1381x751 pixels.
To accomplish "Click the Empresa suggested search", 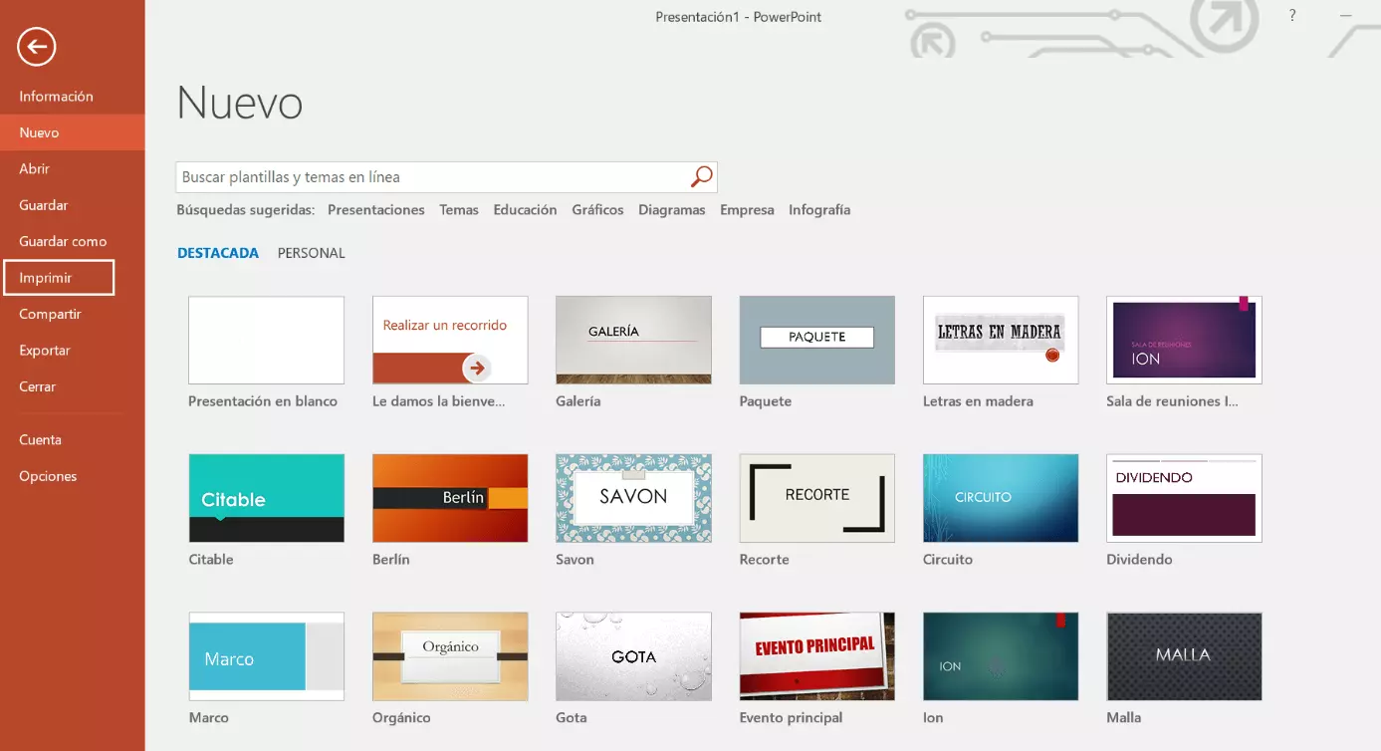I will coord(747,210).
